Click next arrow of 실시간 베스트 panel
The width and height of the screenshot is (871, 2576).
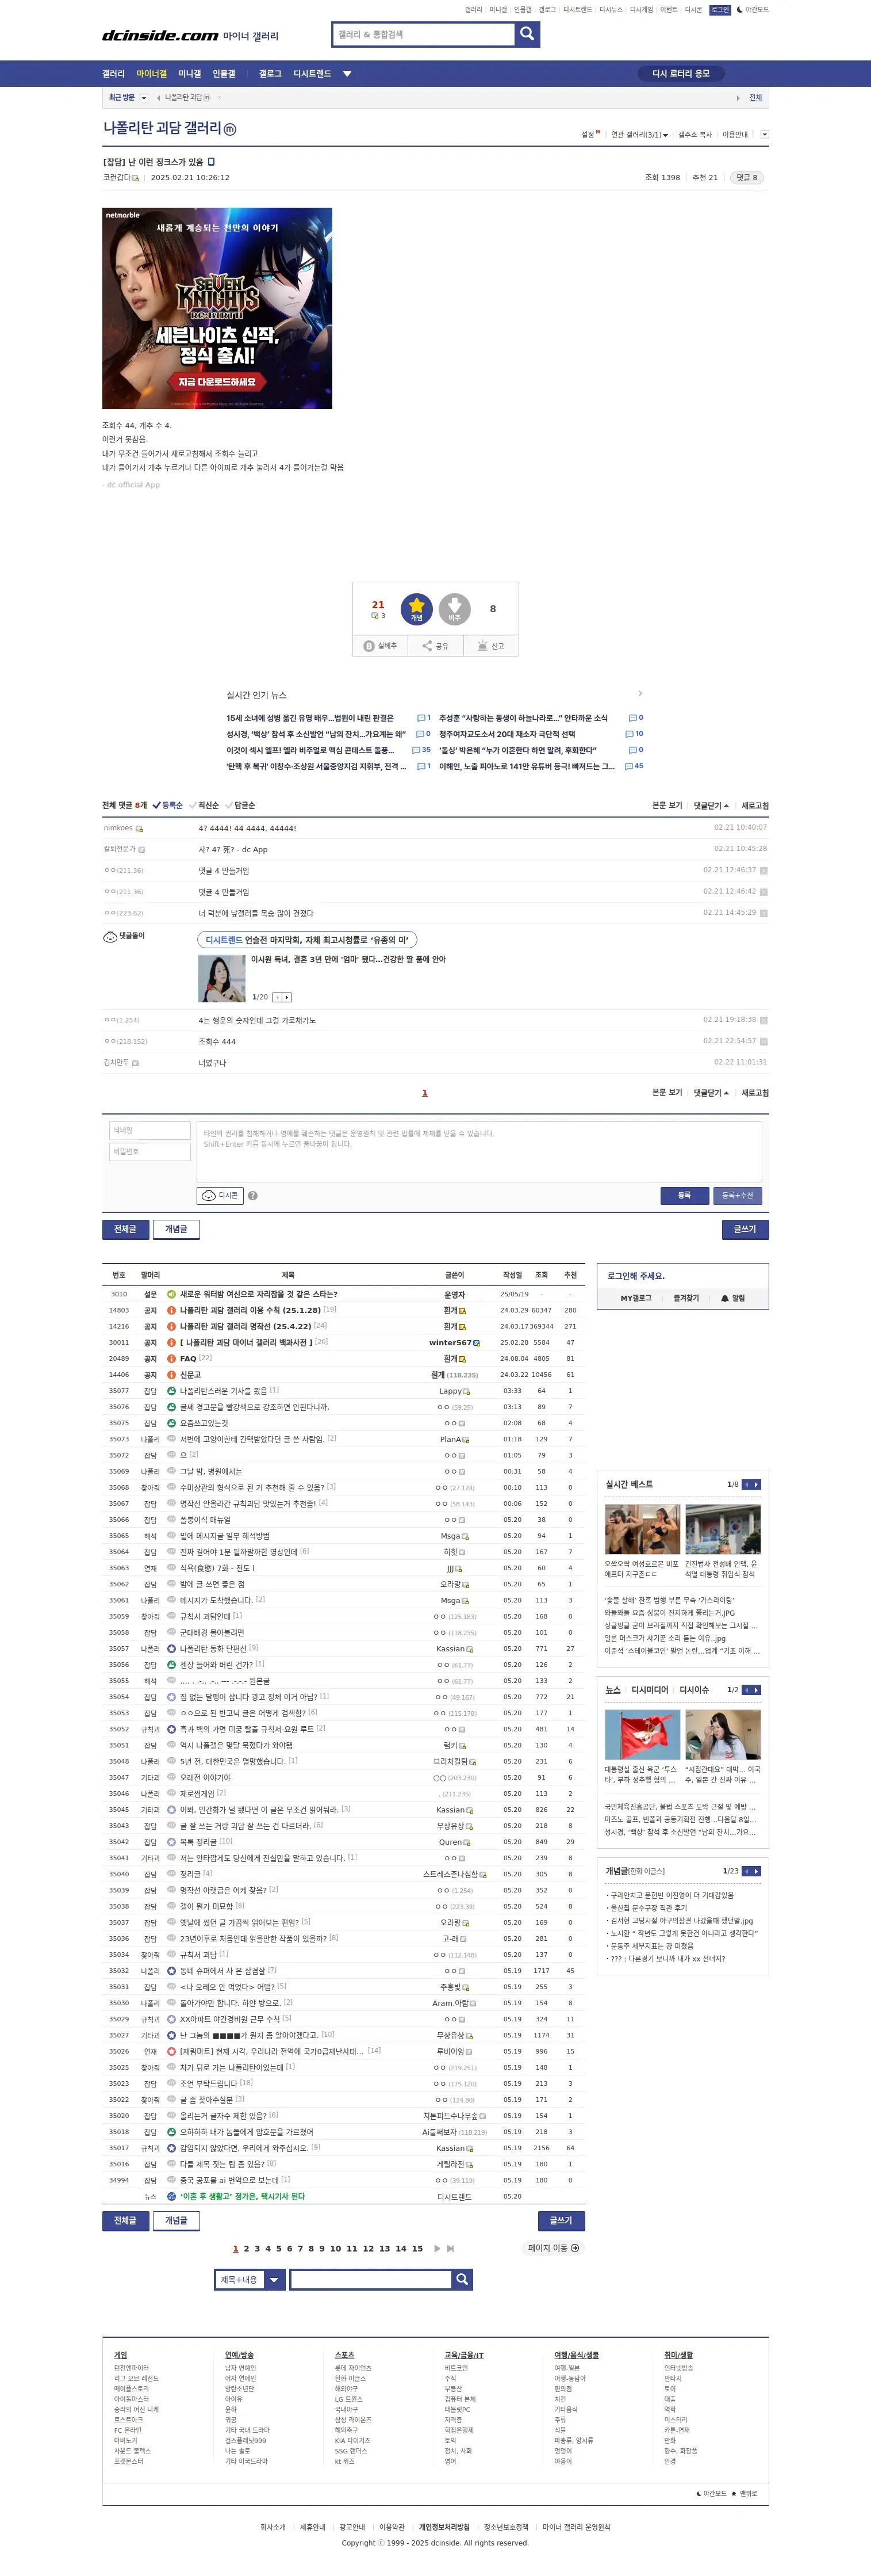[756, 1484]
